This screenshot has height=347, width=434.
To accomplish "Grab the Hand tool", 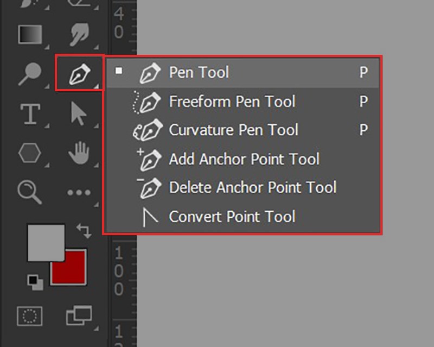I will pyautogui.click(x=79, y=153).
